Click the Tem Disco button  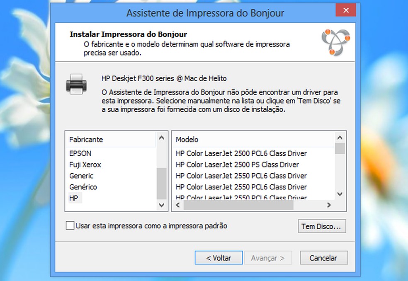(x=322, y=226)
